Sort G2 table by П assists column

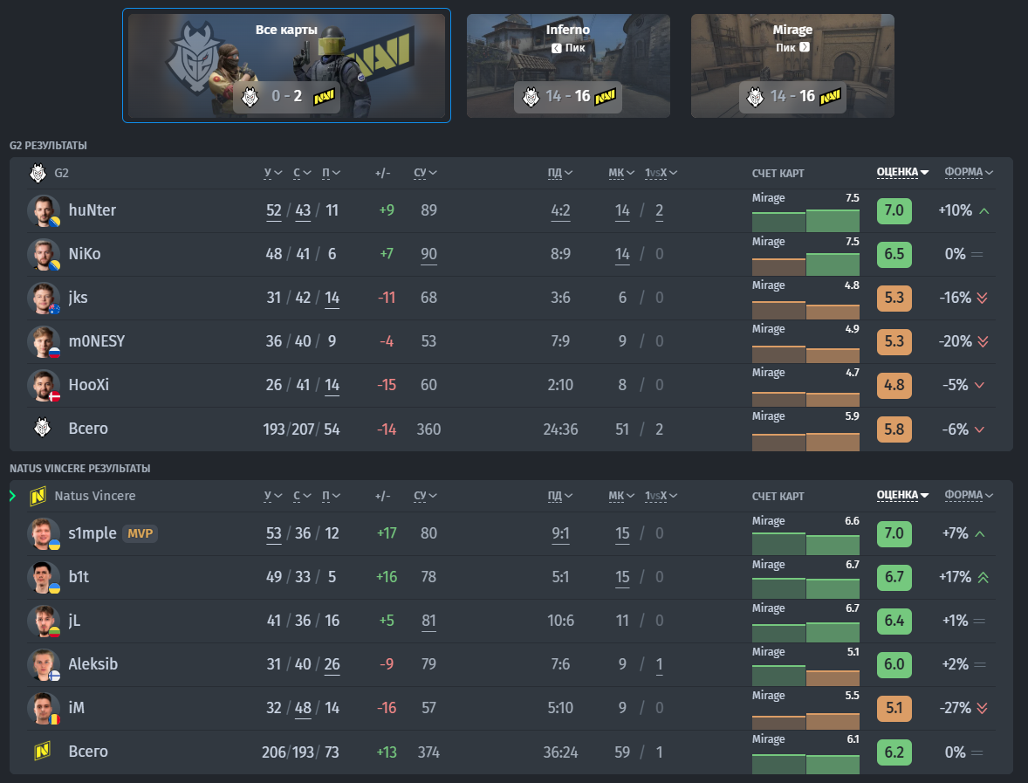pyautogui.click(x=331, y=173)
